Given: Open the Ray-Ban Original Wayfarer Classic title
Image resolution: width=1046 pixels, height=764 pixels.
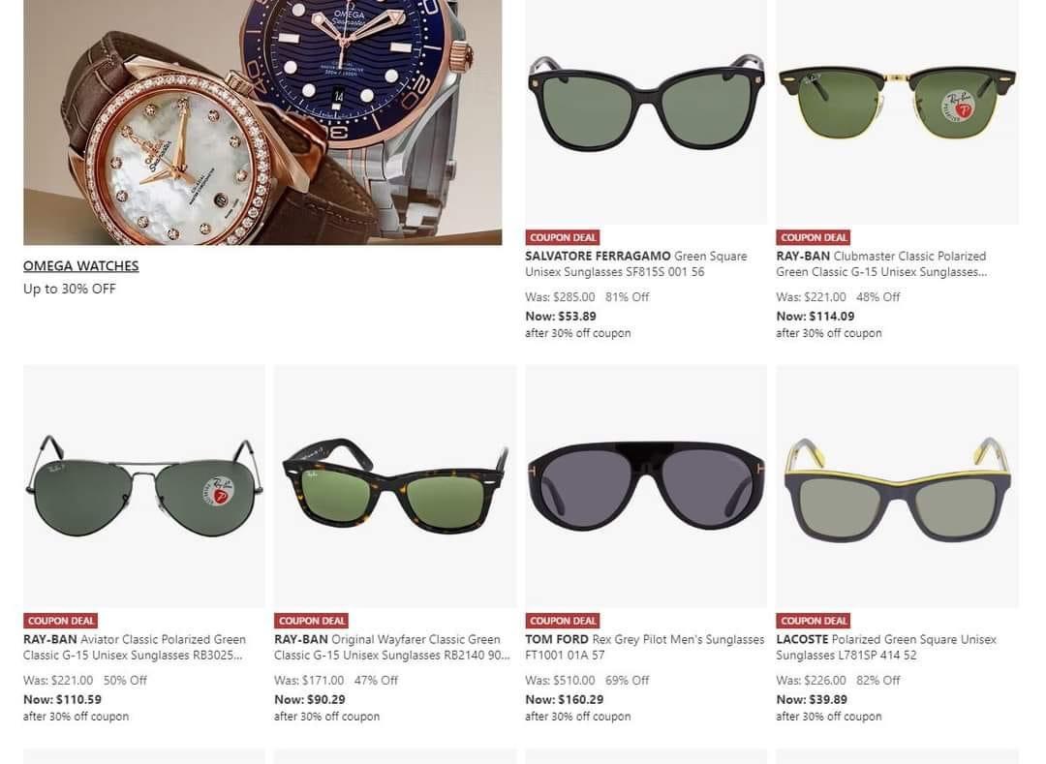Looking at the screenshot, I should pyautogui.click(x=392, y=648).
